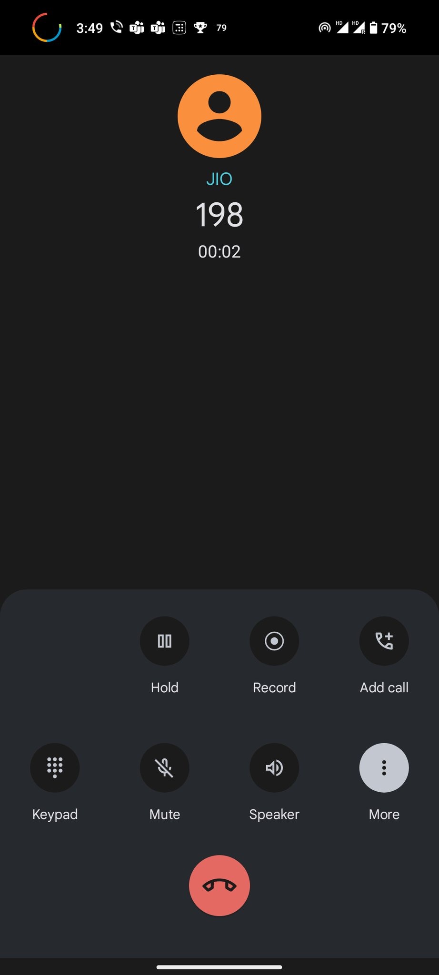Collapse the More options menu
The height and width of the screenshot is (975, 439).
click(x=384, y=767)
